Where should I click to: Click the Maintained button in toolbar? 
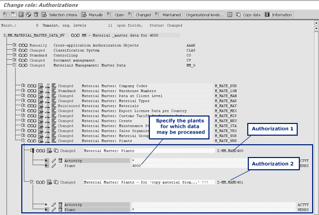169,15
